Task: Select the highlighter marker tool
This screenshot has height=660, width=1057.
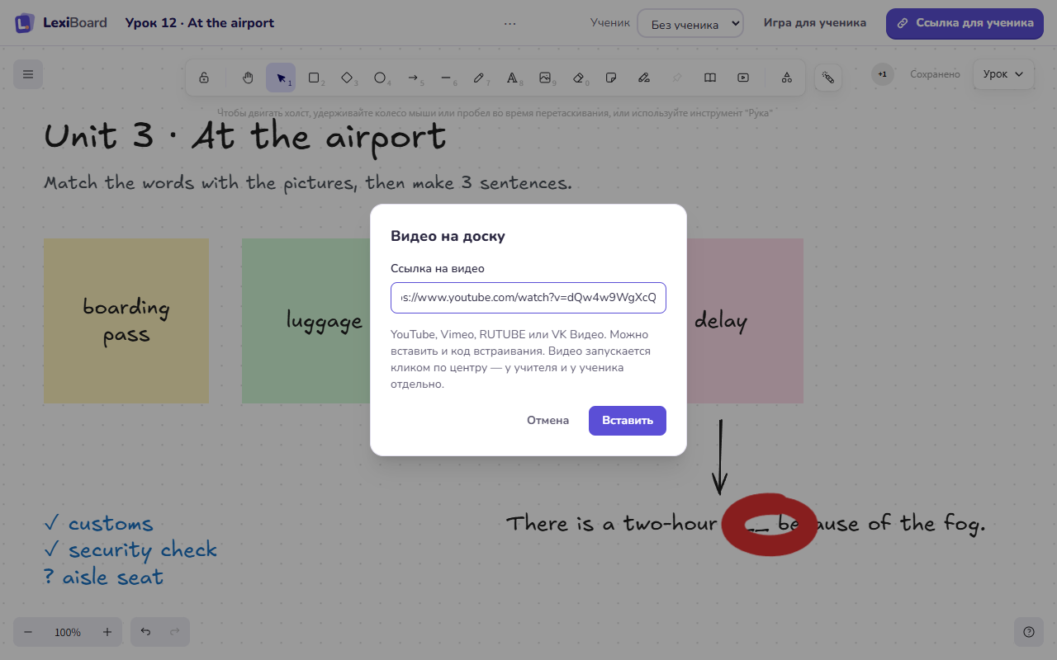Action: [x=644, y=78]
